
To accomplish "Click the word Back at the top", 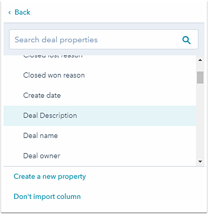I will [x=22, y=12].
